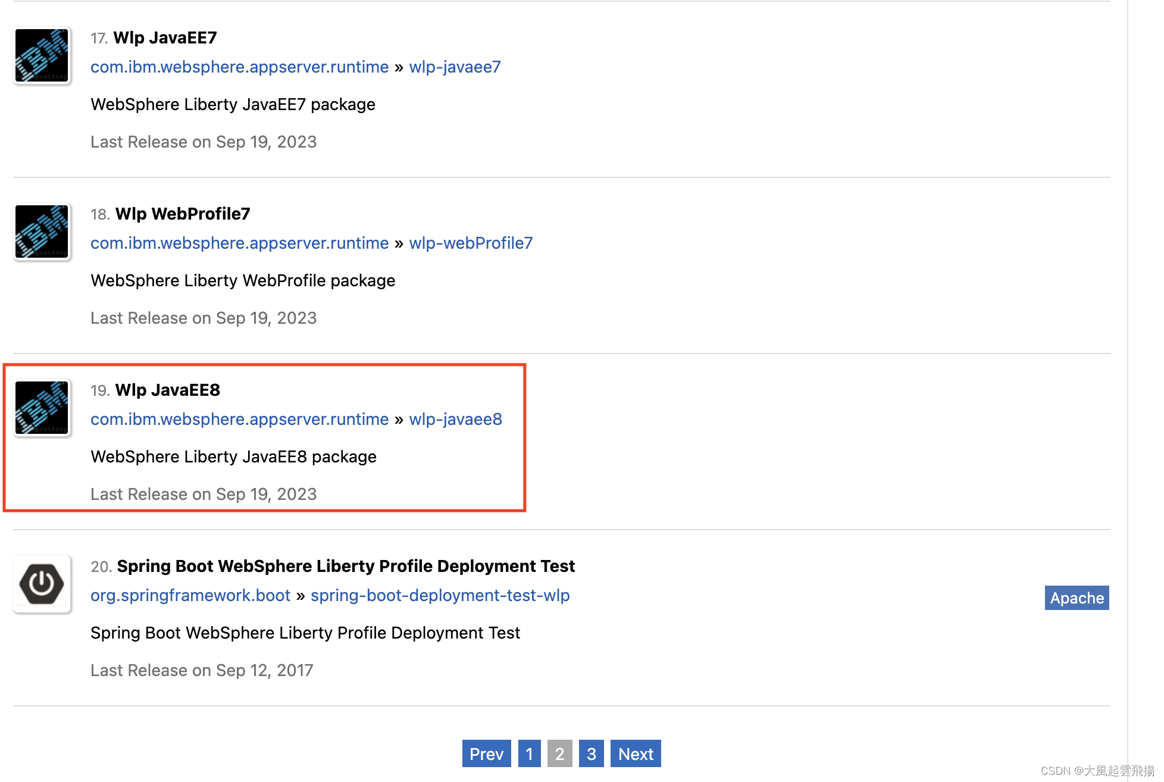
Task: Open wlp-javaee8 artifact link
Action: (x=455, y=419)
